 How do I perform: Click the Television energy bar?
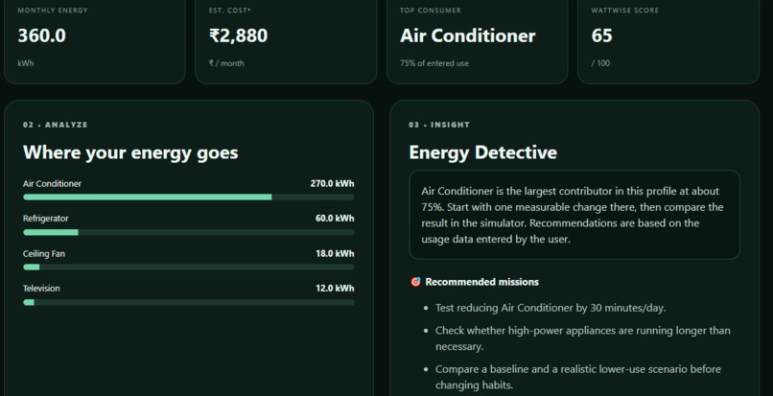pyautogui.click(x=188, y=302)
